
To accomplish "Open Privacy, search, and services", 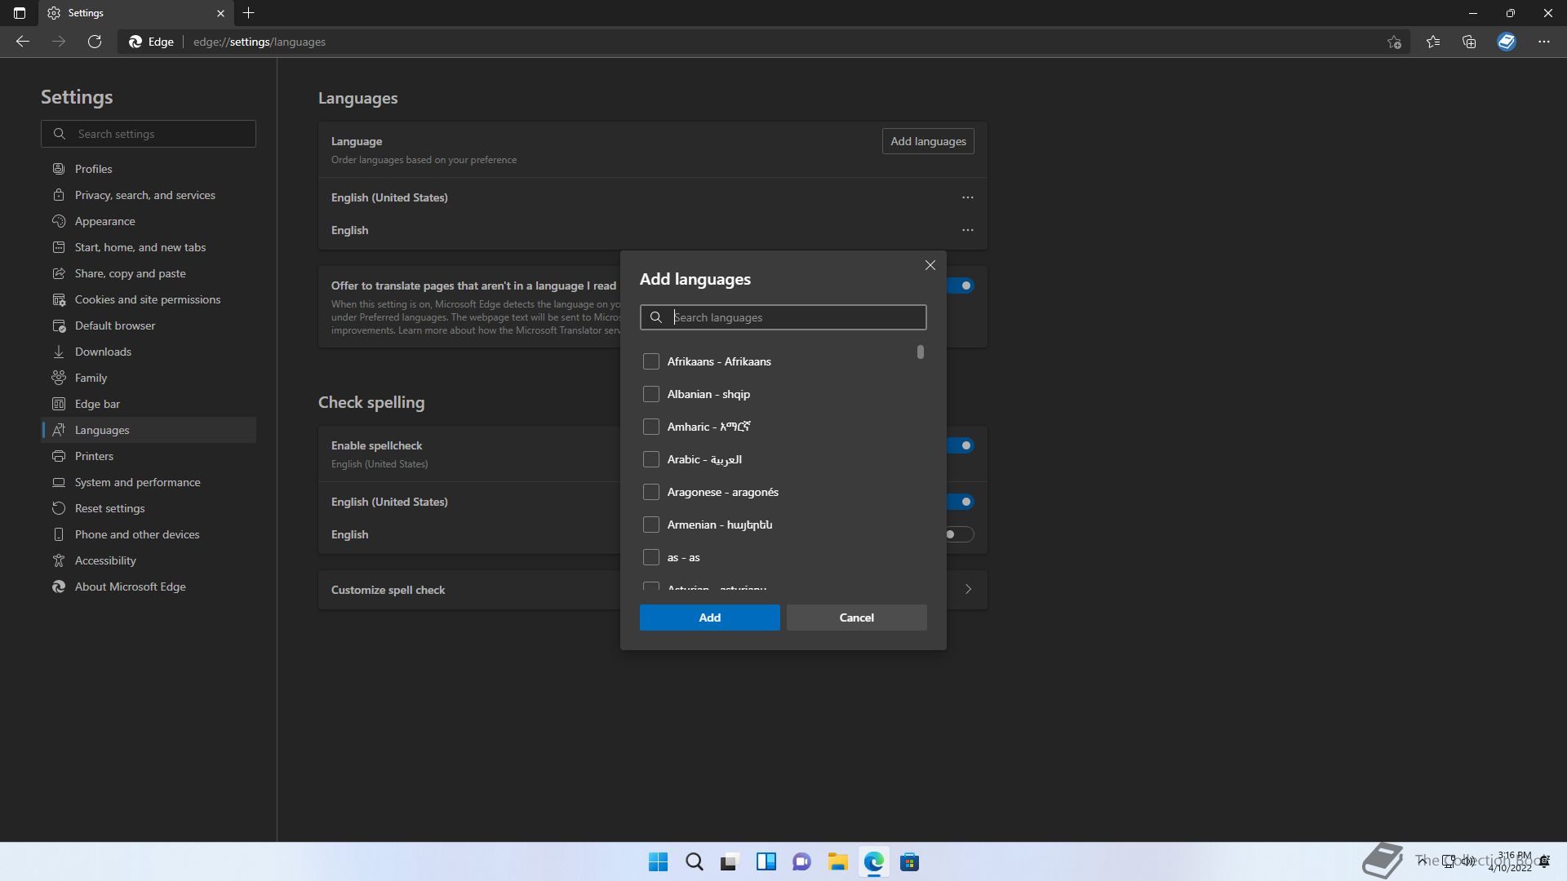I will point(149,195).
